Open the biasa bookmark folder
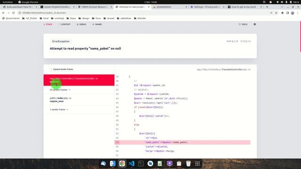Image resolution: width=301 pixels, height=169 pixels. [71, 18]
